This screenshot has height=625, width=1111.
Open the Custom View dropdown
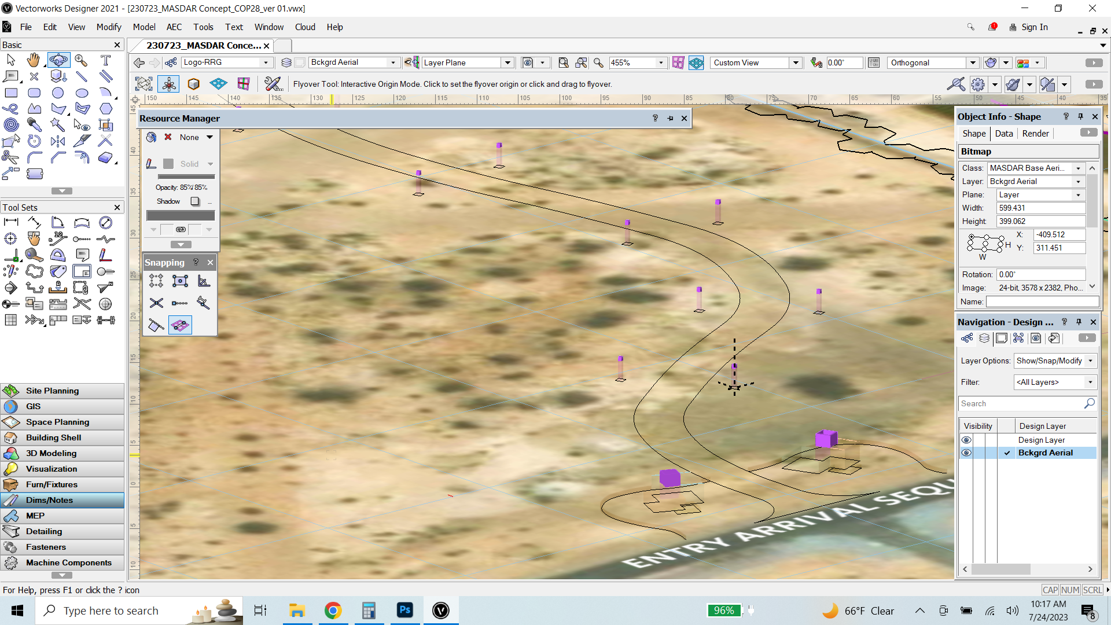point(796,62)
